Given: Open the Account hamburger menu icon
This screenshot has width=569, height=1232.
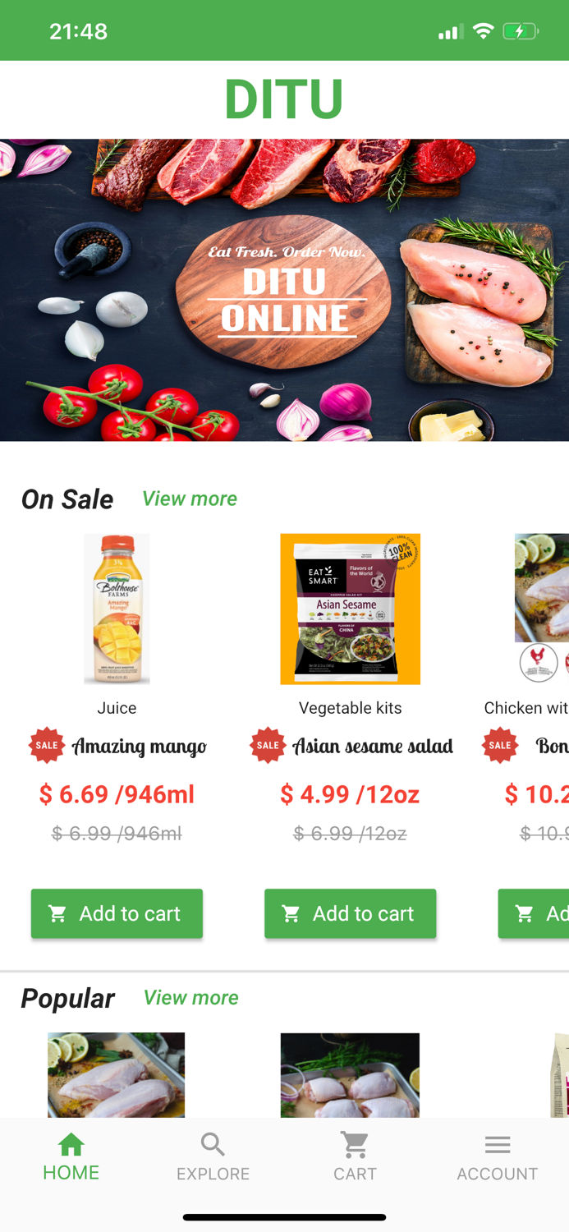Looking at the screenshot, I should 498,1144.
